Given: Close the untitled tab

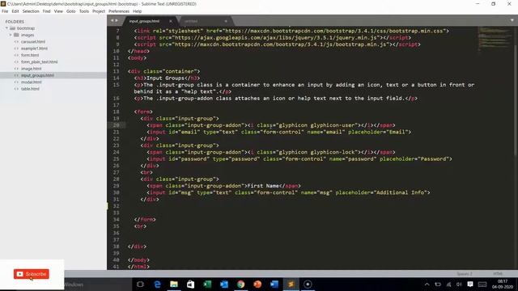Looking at the screenshot, I should 226,21.
